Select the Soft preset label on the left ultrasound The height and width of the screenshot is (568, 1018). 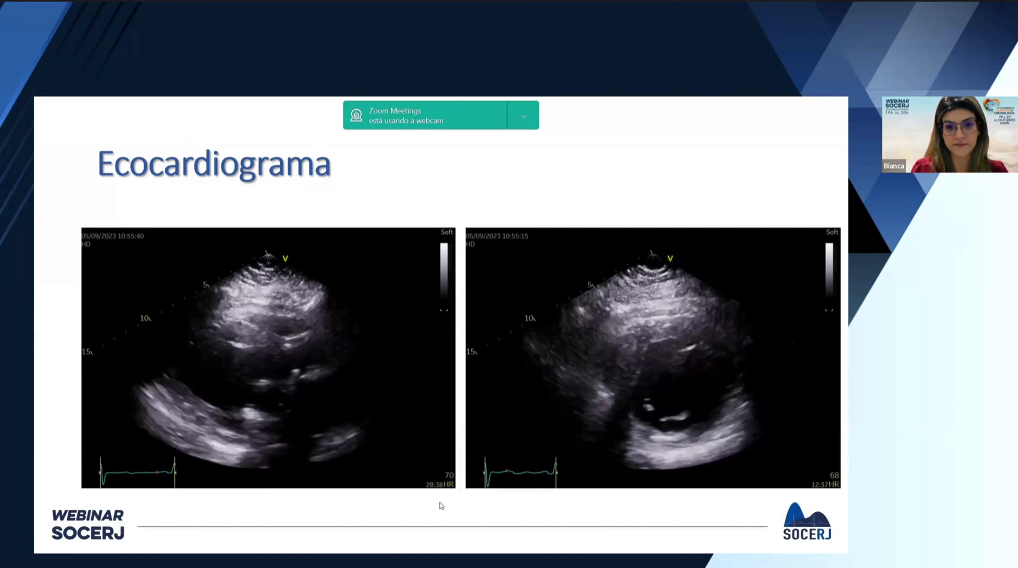pyautogui.click(x=447, y=232)
